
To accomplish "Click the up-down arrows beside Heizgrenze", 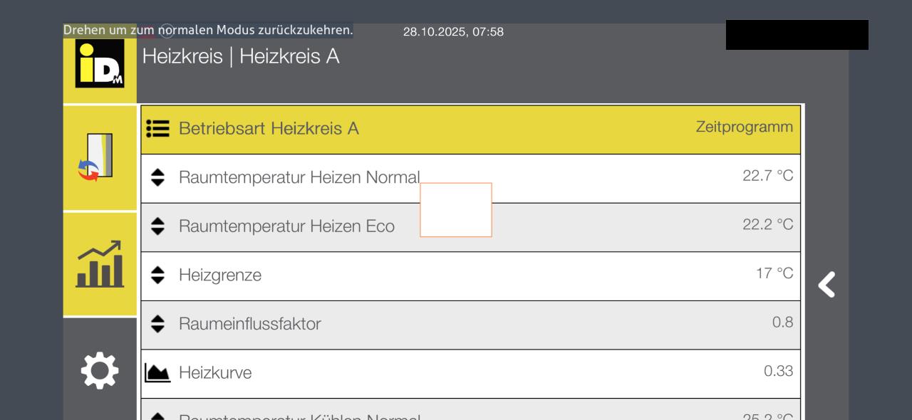I will [x=157, y=275].
